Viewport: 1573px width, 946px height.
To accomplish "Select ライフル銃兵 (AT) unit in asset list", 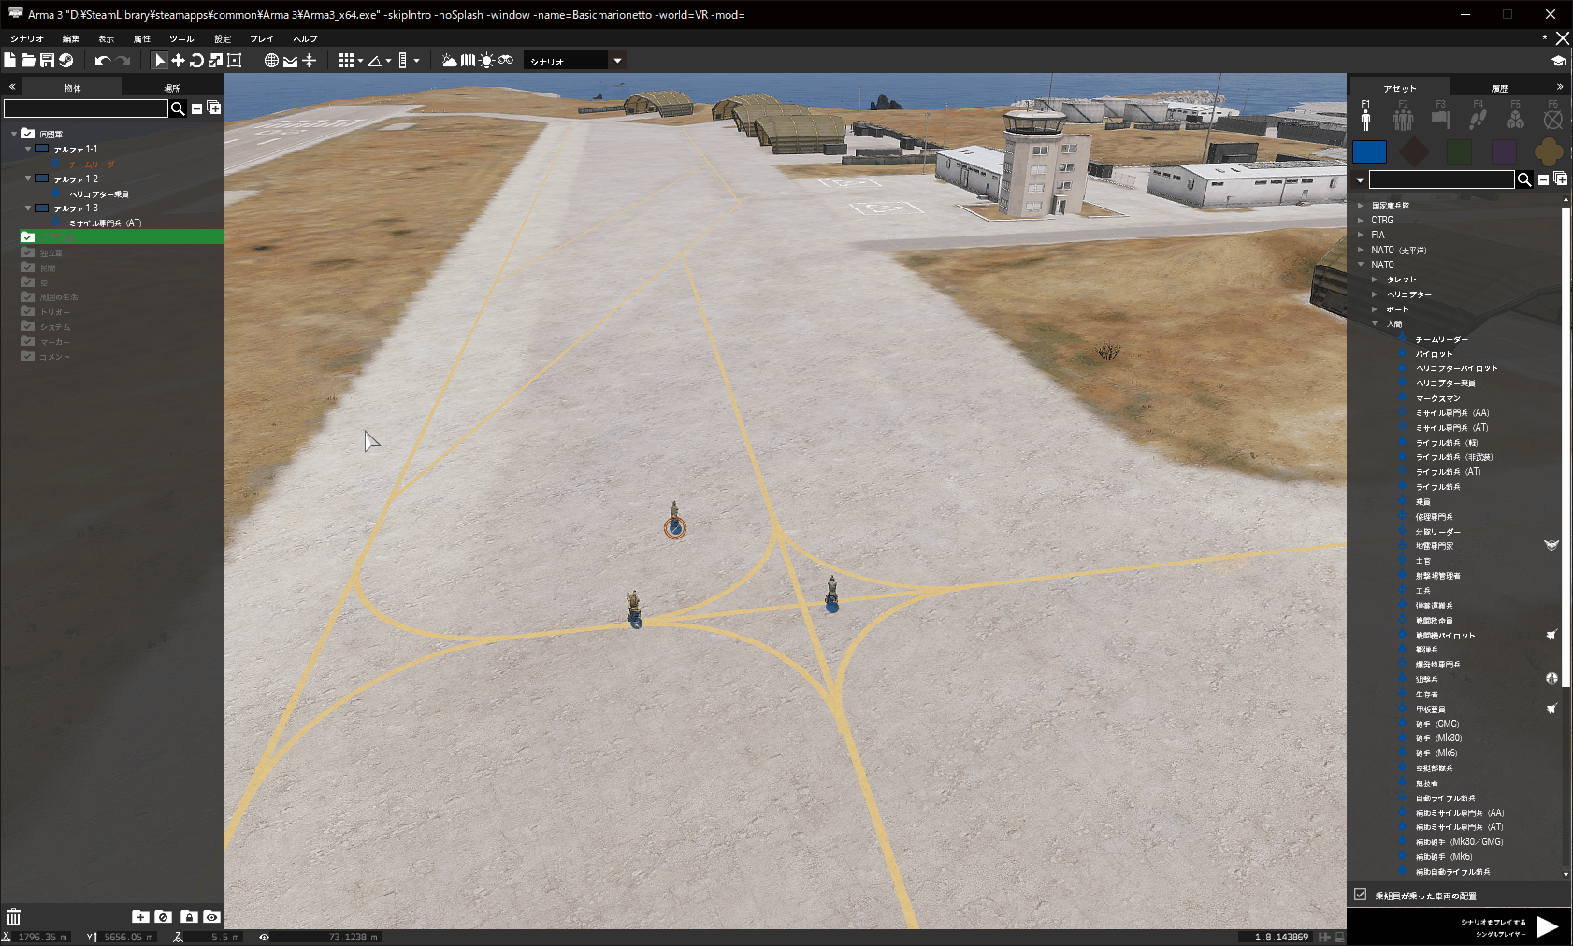I will coord(1448,472).
